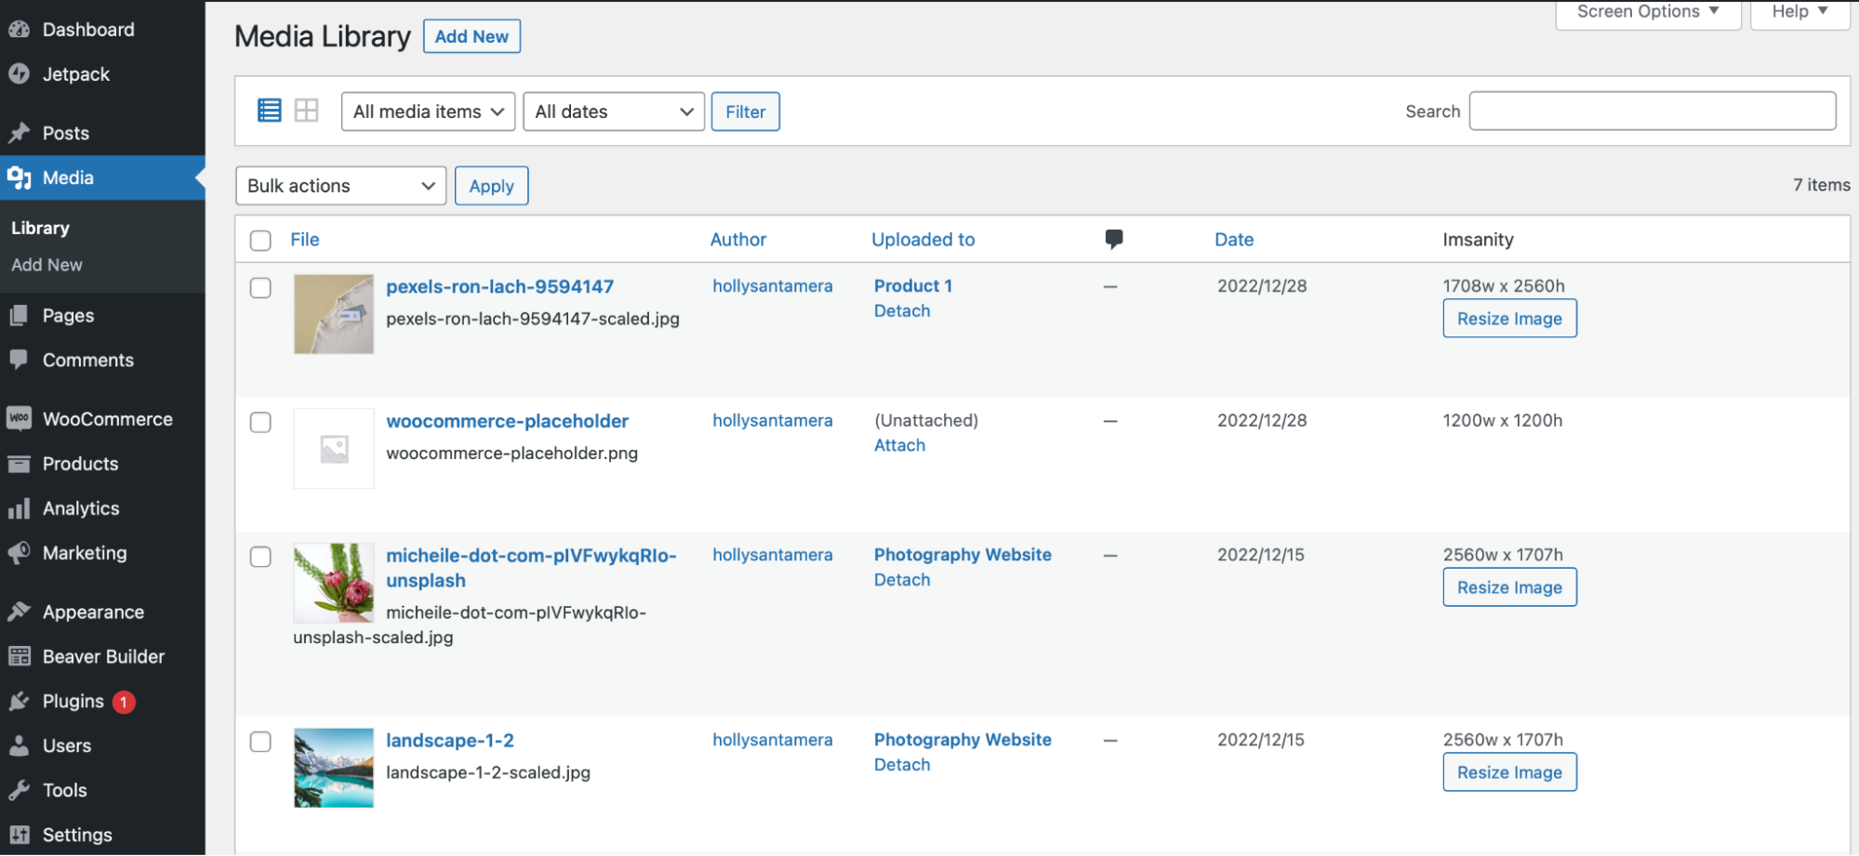Image resolution: width=1859 pixels, height=856 pixels.
Task: Open the Bulk actions dropdown
Action: coord(340,186)
